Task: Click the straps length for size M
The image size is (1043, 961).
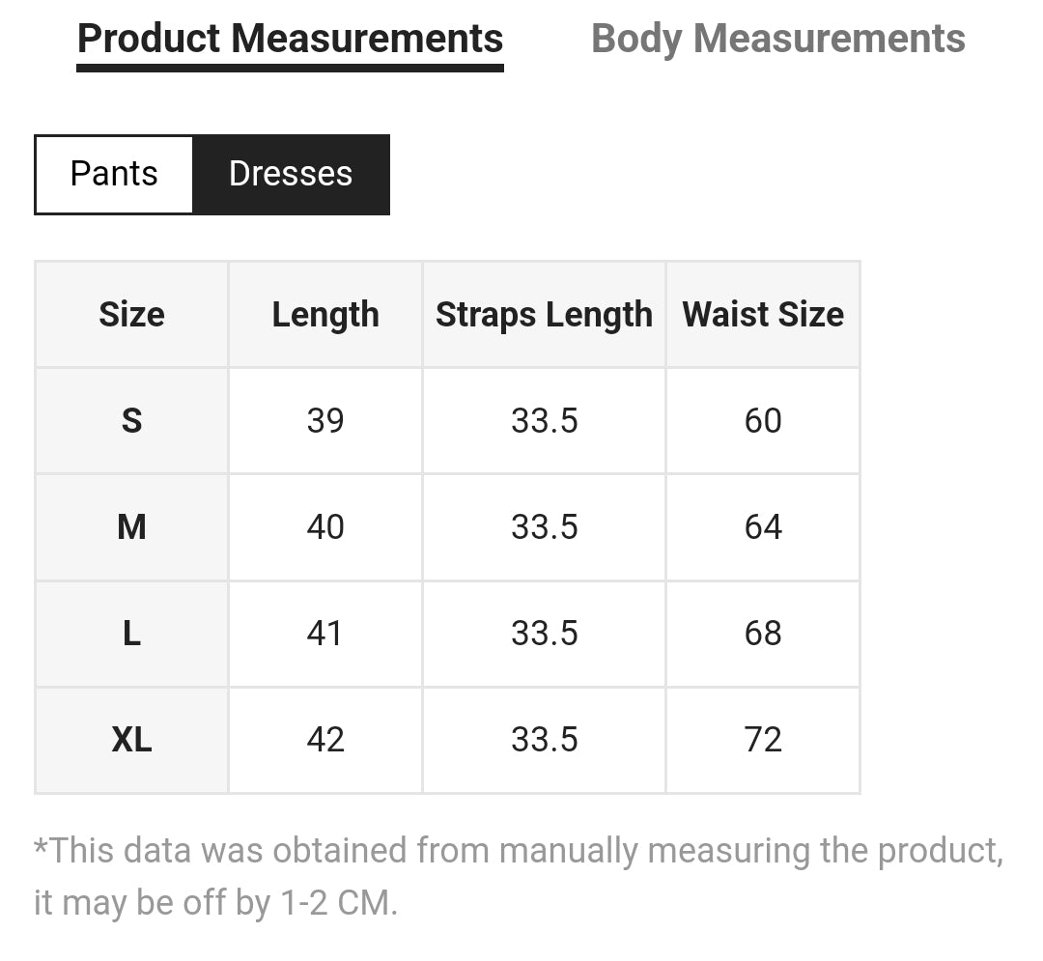Action: tap(544, 527)
